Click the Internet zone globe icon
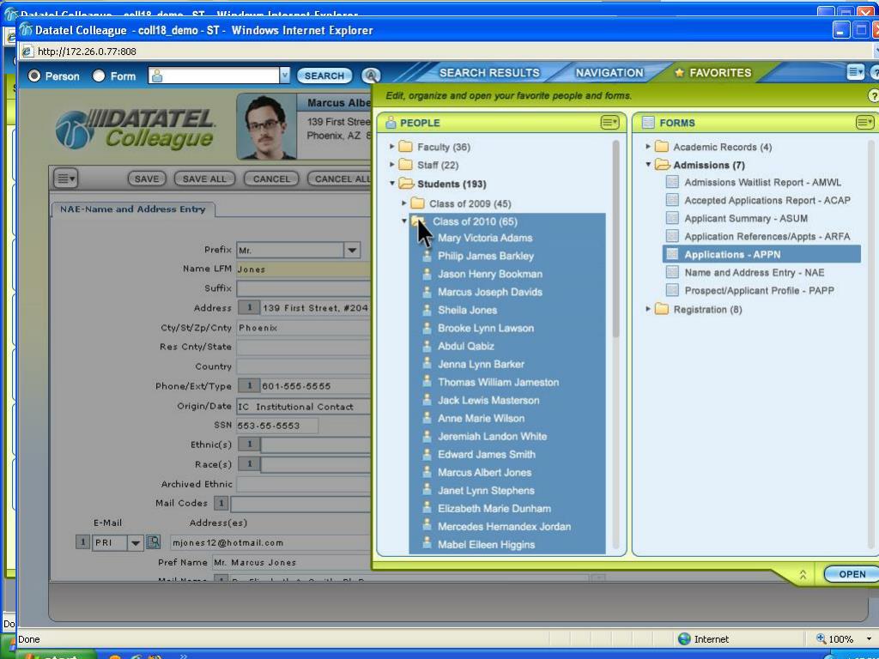Image resolution: width=879 pixels, height=659 pixels. pyautogui.click(x=684, y=638)
